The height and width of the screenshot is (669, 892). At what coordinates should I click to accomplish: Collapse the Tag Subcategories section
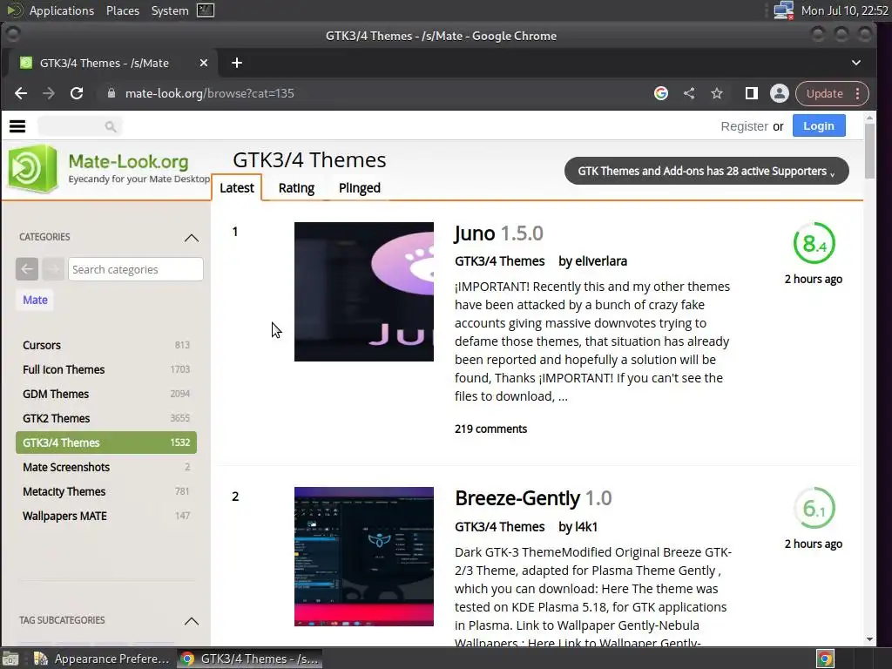(x=192, y=621)
